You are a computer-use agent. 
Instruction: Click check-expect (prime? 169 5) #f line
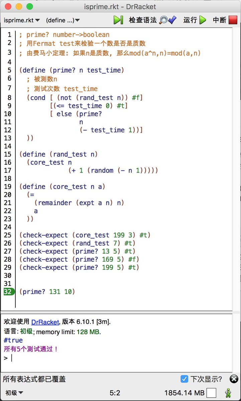(x=79, y=259)
